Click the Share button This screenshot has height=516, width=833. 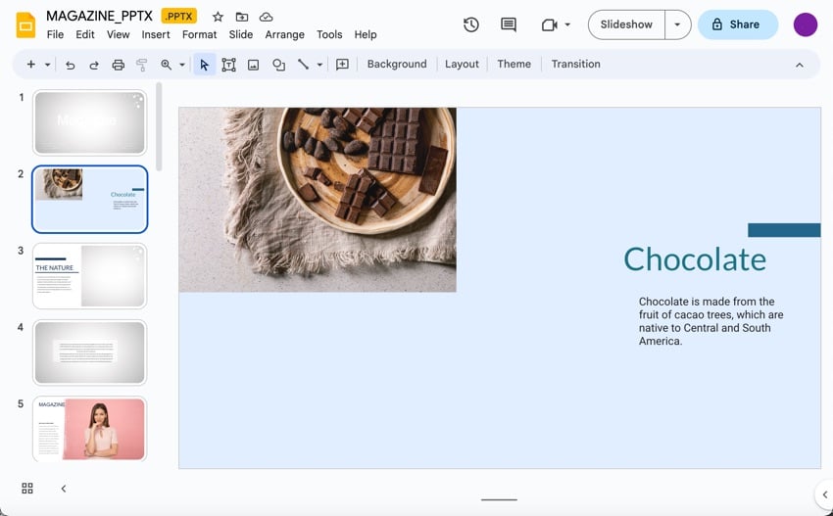pyautogui.click(x=737, y=24)
